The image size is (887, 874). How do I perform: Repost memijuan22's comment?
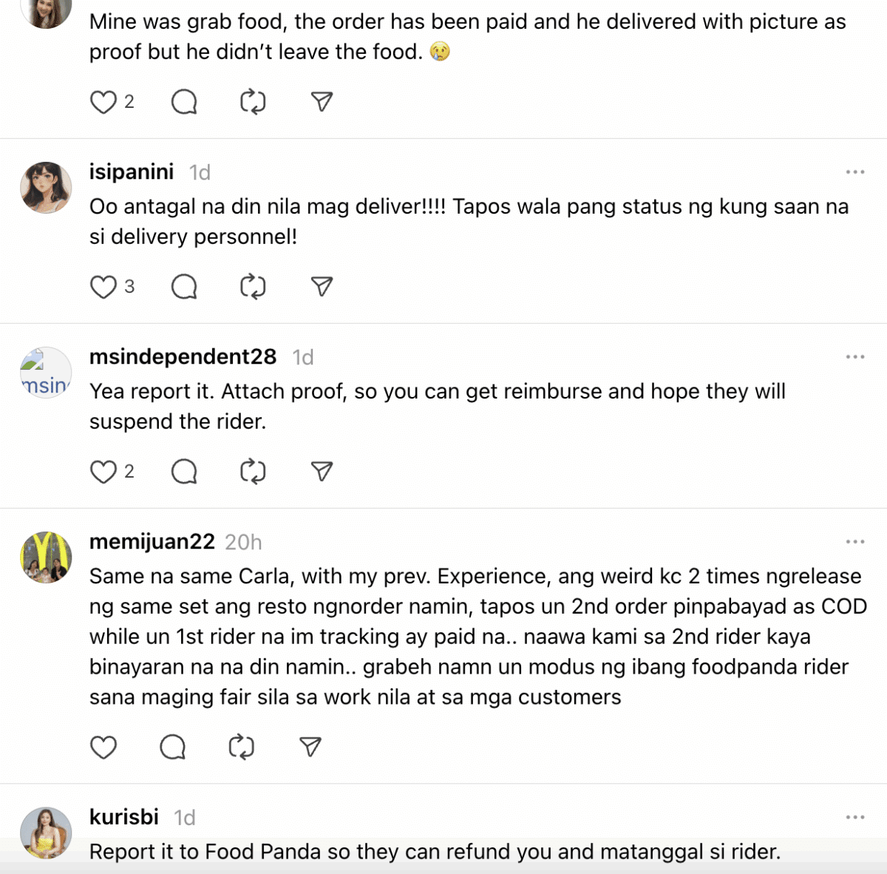(241, 748)
